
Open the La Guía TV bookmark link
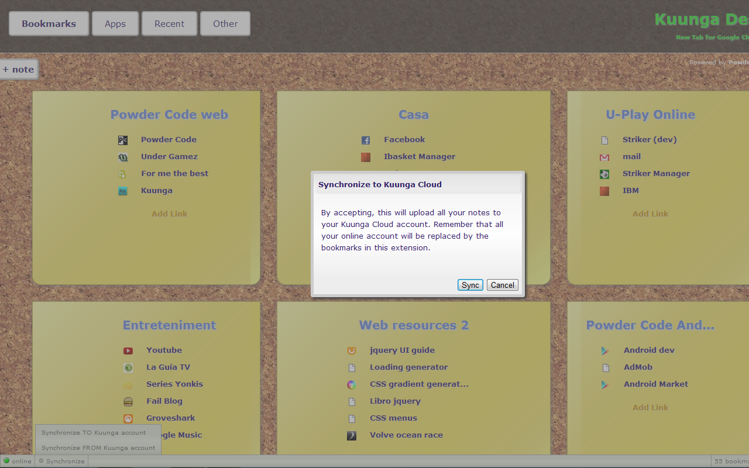[168, 367]
